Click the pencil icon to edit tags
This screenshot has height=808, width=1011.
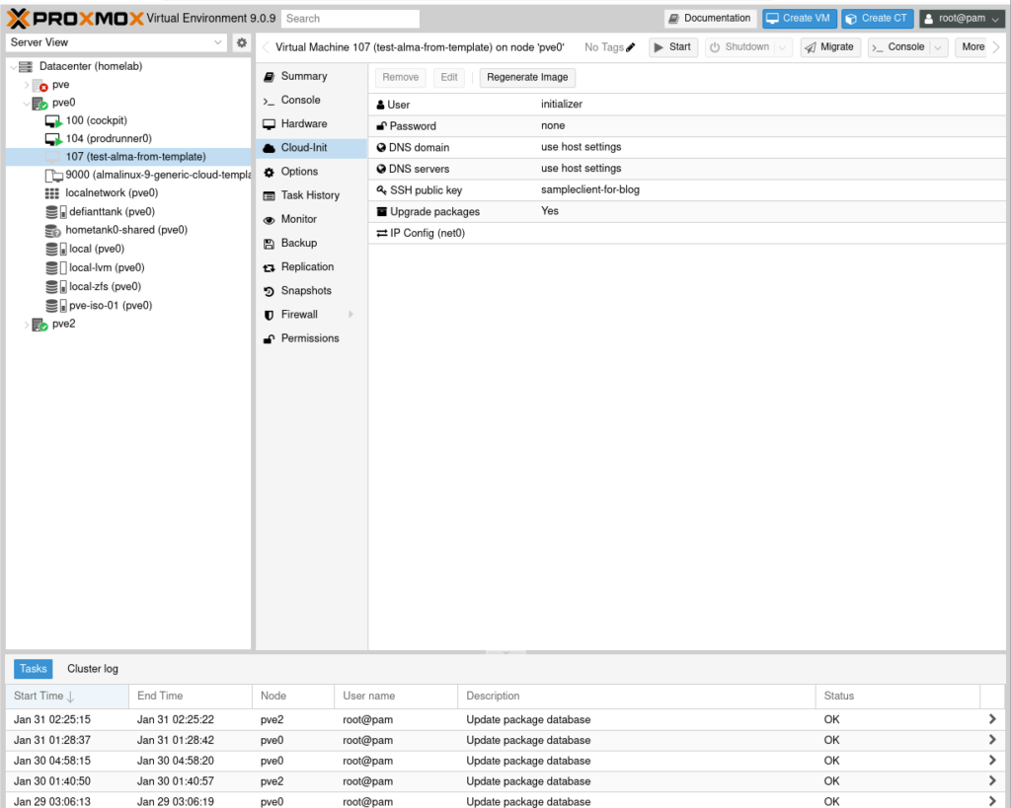click(631, 47)
